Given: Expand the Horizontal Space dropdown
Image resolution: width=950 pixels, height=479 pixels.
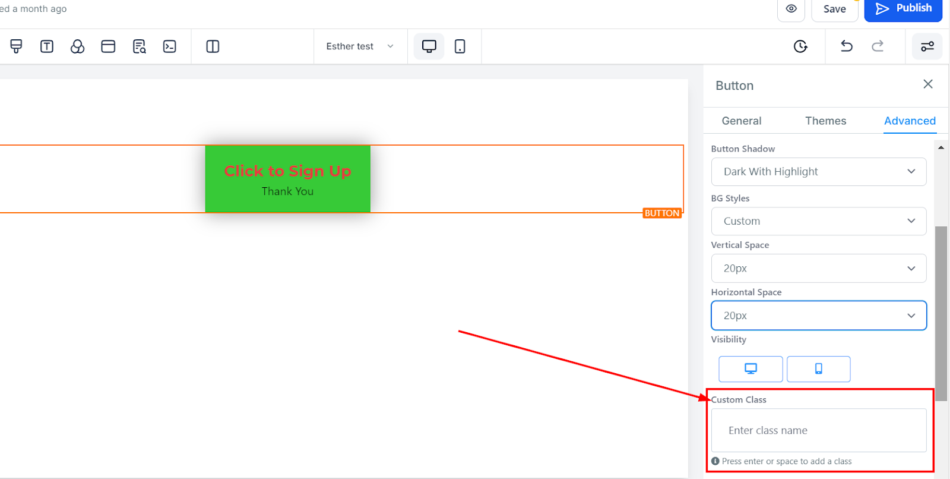Looking at the screenshot, I should pos(819,316).
